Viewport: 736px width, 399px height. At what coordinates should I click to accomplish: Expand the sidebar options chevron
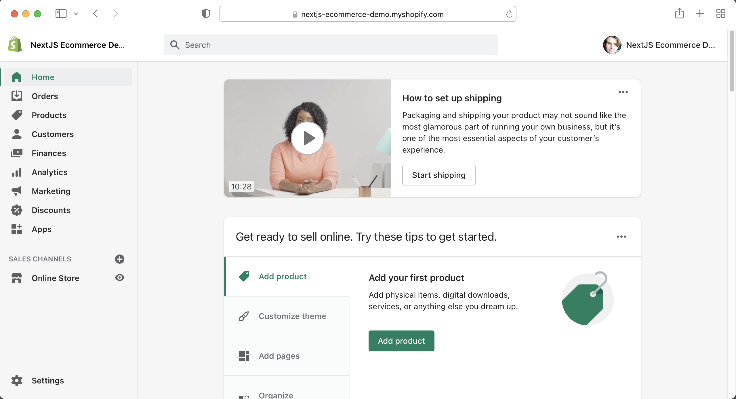coord(76,14)
